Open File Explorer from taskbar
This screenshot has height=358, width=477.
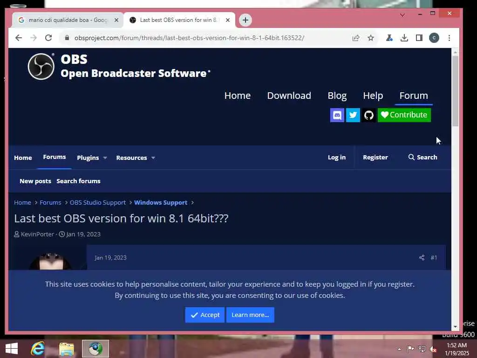click(x=66, y=349)
